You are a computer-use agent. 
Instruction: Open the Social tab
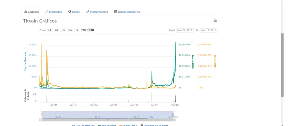(x=74, y=12)
